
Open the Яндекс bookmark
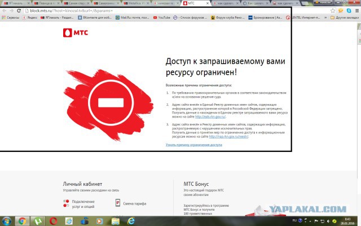30,18
